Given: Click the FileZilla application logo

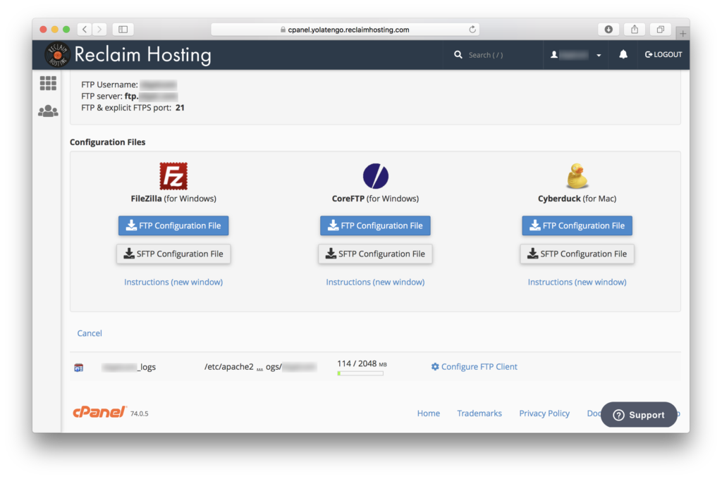Looking at the screenshot, I should point(173,175).
